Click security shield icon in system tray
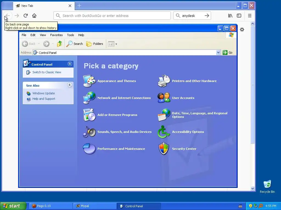 (x=251, y=206)
